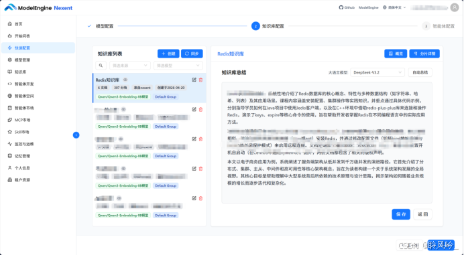Go to step 3 智能体配置
The width and height of the screenshot is (464, 255).
[439, 26]
